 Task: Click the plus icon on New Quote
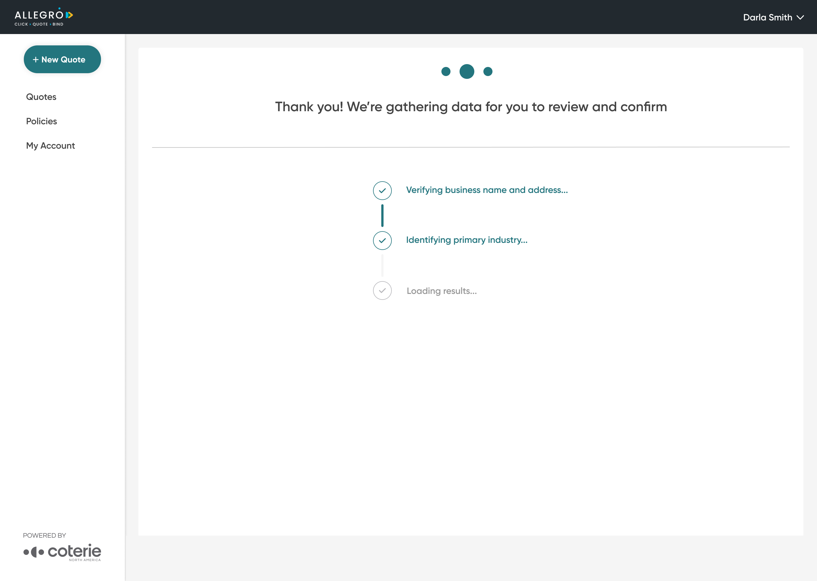click(x=35, y=60)
